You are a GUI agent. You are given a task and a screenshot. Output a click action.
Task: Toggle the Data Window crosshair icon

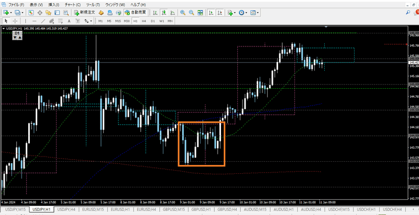40,13
